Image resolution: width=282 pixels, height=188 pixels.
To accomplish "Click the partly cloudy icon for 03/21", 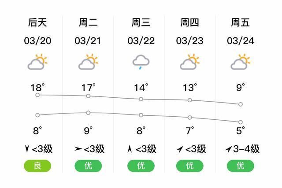I will (88, 62).
